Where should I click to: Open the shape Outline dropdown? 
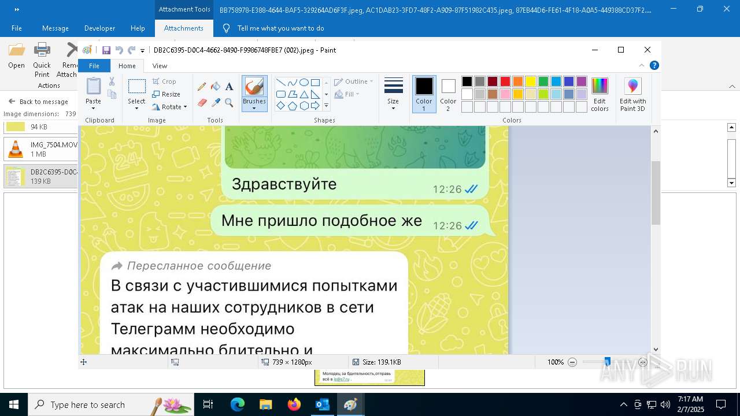(353, 81)
